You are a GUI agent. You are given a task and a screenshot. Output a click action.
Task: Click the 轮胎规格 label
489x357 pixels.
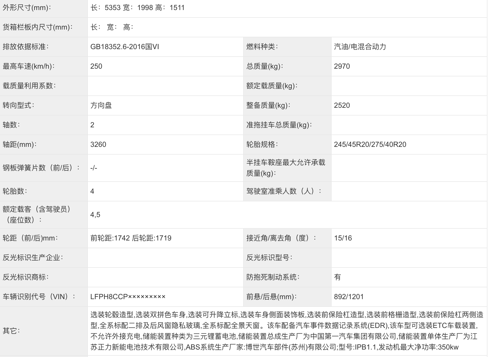(262, 145)
